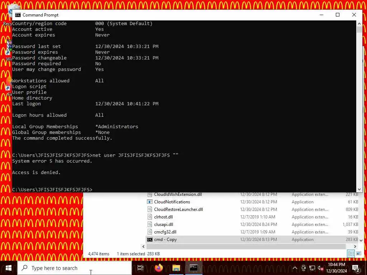Viewport: 367px width, 275px height.
Task: Open the Action Center notifications
Action: (356, 268)
